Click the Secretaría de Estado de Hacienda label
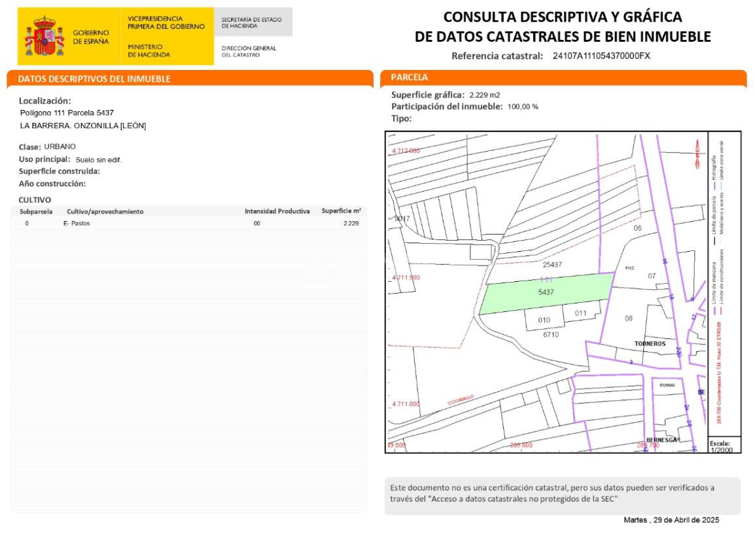Screen dimensions: 755x533 click(x=252, y=22)
